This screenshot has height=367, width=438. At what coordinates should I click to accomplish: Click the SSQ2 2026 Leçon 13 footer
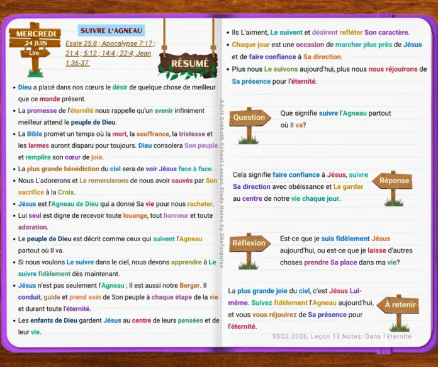[x=342, y=336]
